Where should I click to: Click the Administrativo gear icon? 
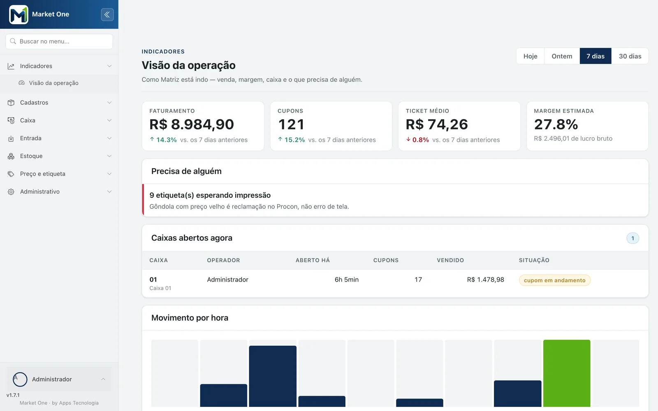point(11,192)
